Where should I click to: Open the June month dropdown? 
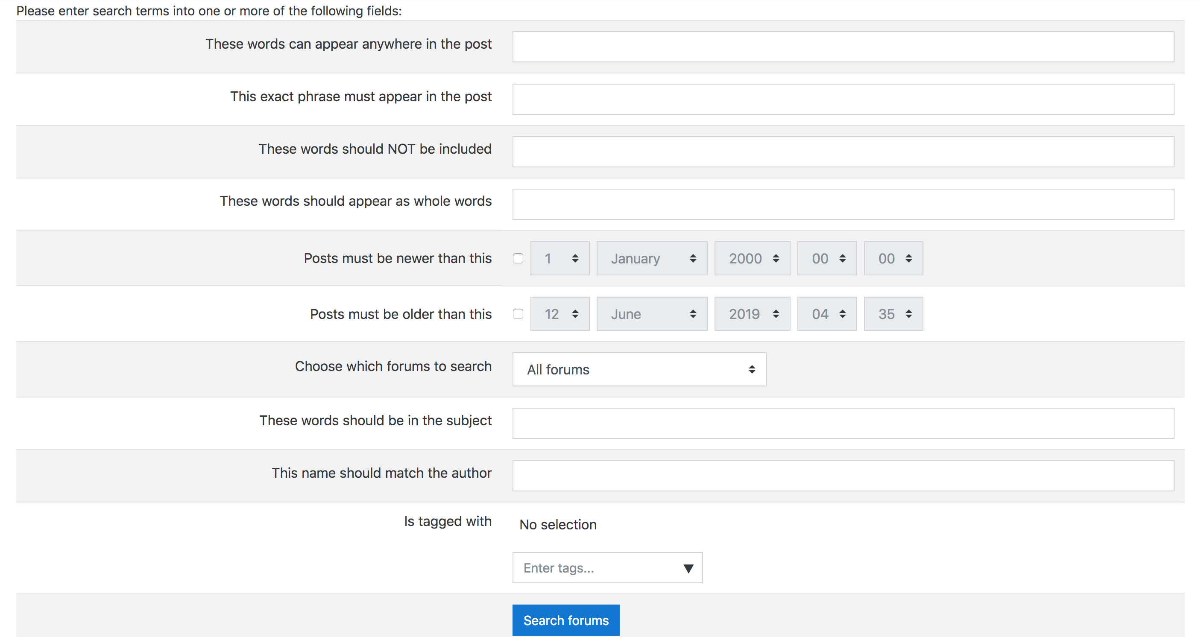(x=652, y=314)
